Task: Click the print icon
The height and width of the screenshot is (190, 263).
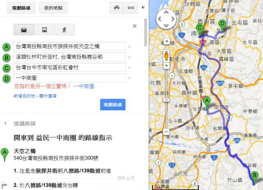Action: (116, 8)
